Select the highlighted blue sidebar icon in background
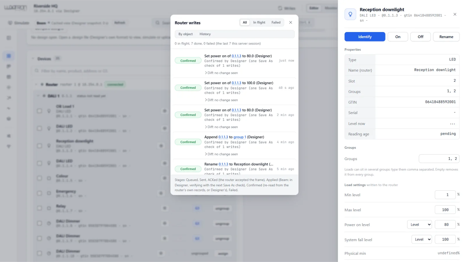 (x=9, y=56)
